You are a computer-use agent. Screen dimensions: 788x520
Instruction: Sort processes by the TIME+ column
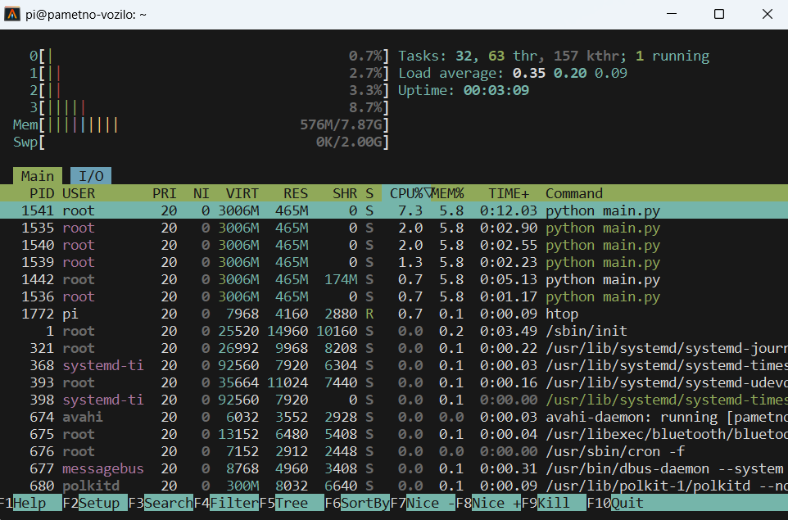click(x=508, y=193)
